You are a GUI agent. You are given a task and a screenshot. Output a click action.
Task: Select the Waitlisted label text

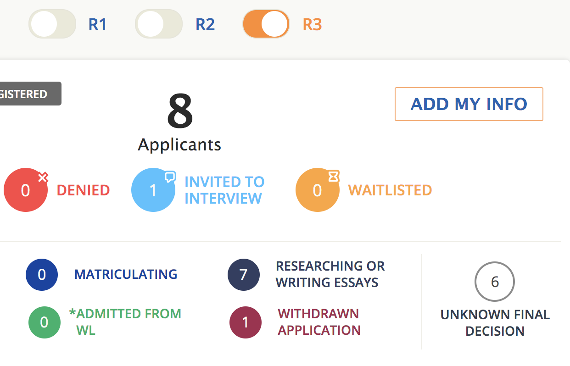(390, 190)
